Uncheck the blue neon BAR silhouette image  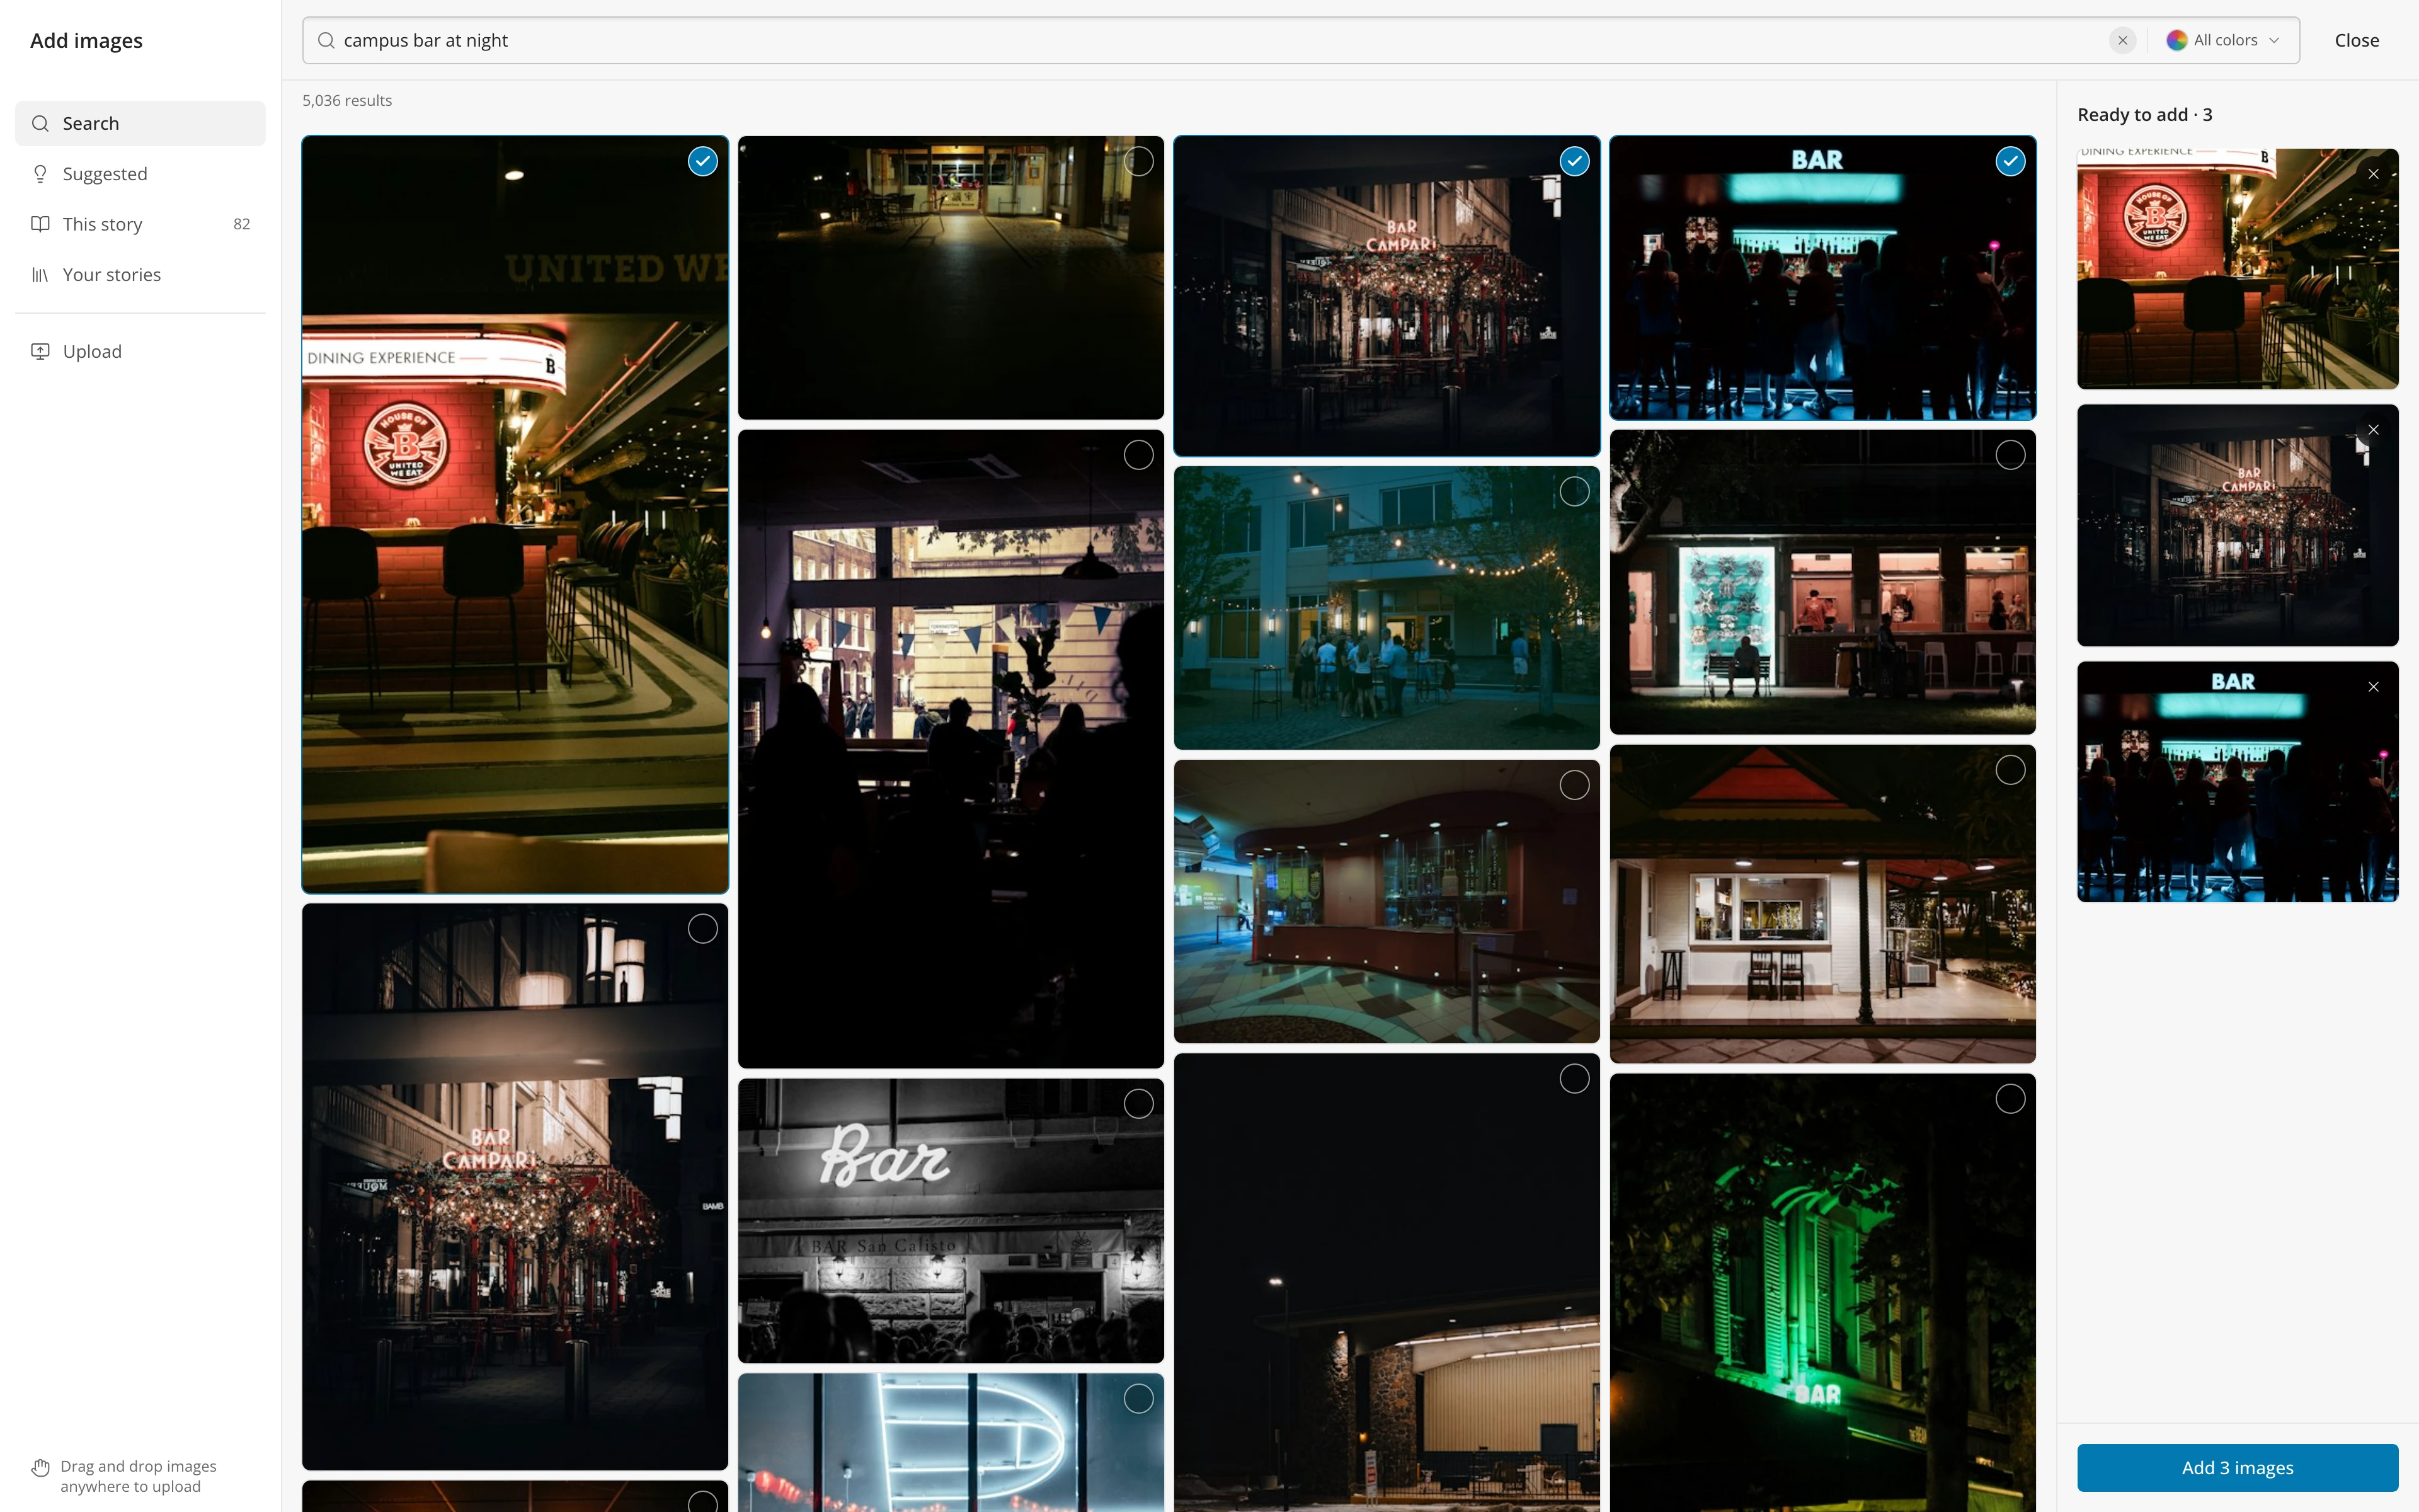2010,161
